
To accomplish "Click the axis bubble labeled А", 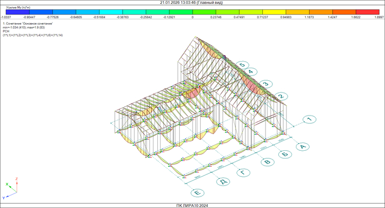I will pyautogui.click(x=302, y=146).
